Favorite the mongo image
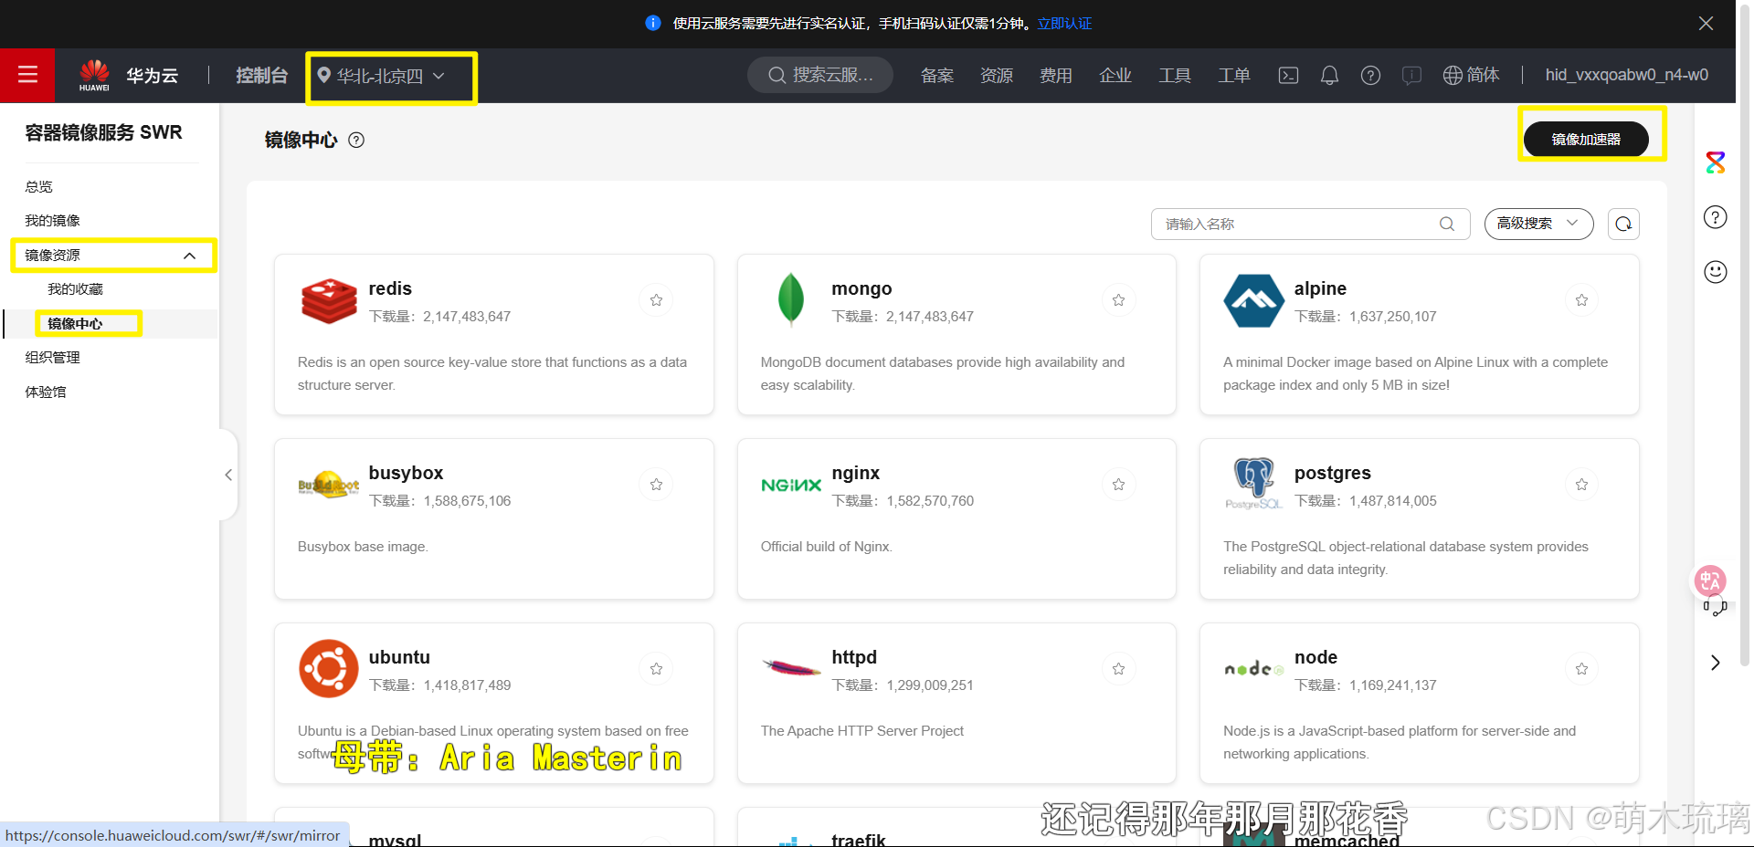The image size is (1754, 847). point(1118,300)
